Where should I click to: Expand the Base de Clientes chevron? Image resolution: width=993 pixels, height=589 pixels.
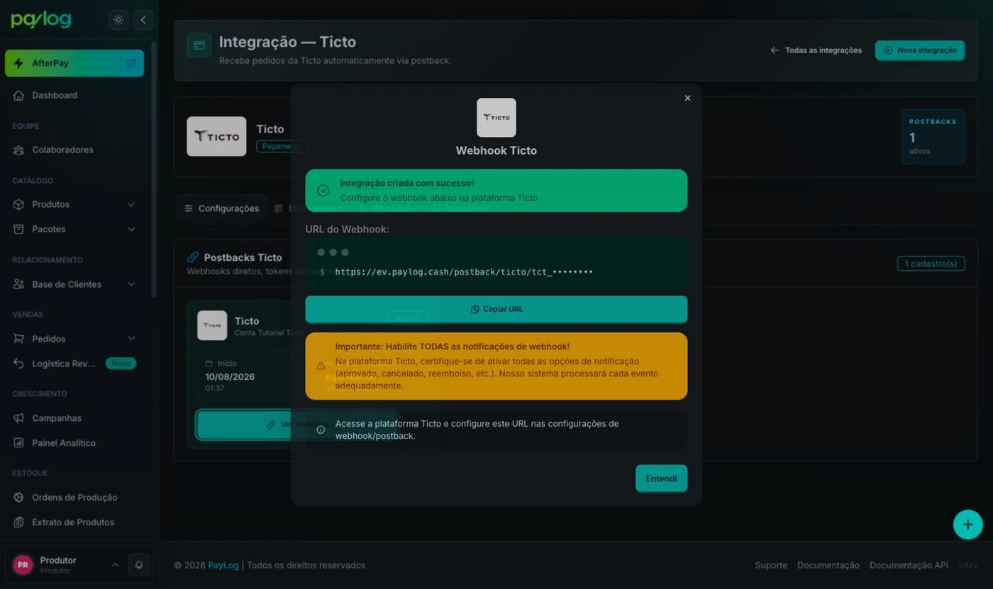pyautogui.click(x=131, y=284)
